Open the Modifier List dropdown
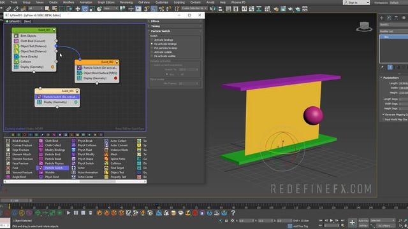Image resolution: width=408 pixels, height=229 pixels. click(x=393, y=31)
